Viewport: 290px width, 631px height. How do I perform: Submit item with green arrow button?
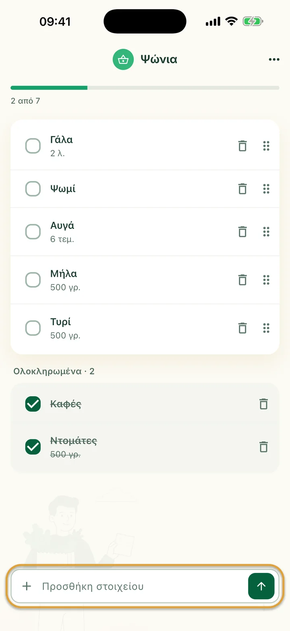[x=261, y=586]
